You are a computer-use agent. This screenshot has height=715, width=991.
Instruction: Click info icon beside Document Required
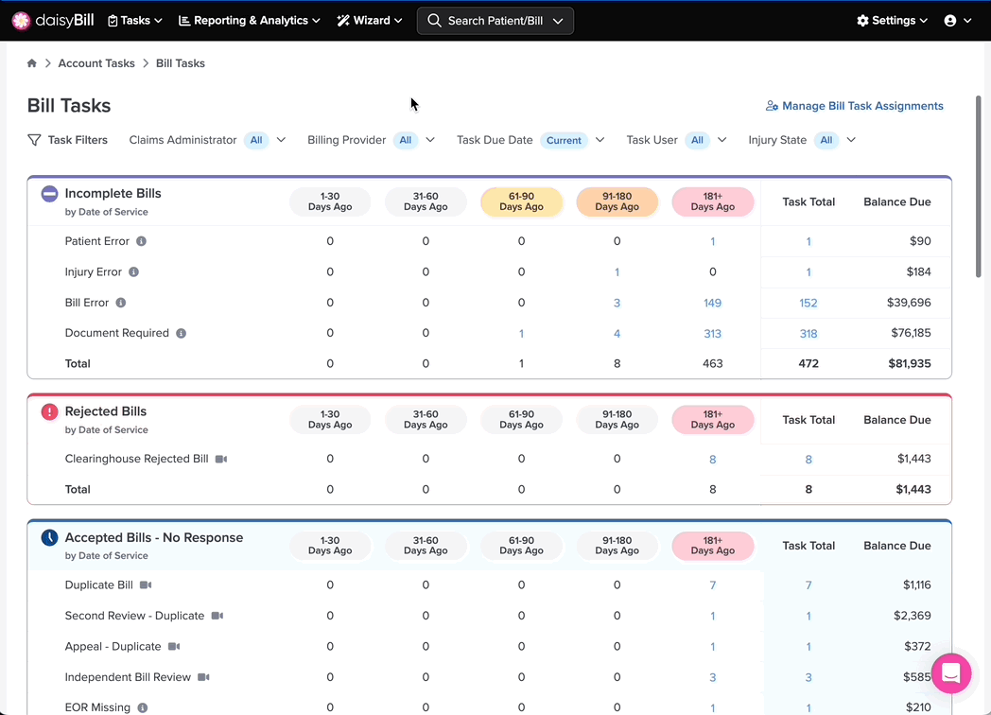click(182, 333)
